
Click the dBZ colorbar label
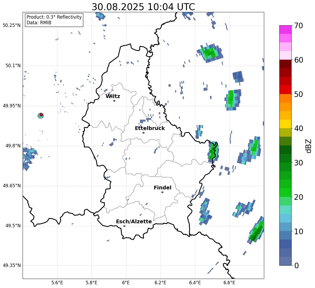pyautogui.click(x=308, y=146)
